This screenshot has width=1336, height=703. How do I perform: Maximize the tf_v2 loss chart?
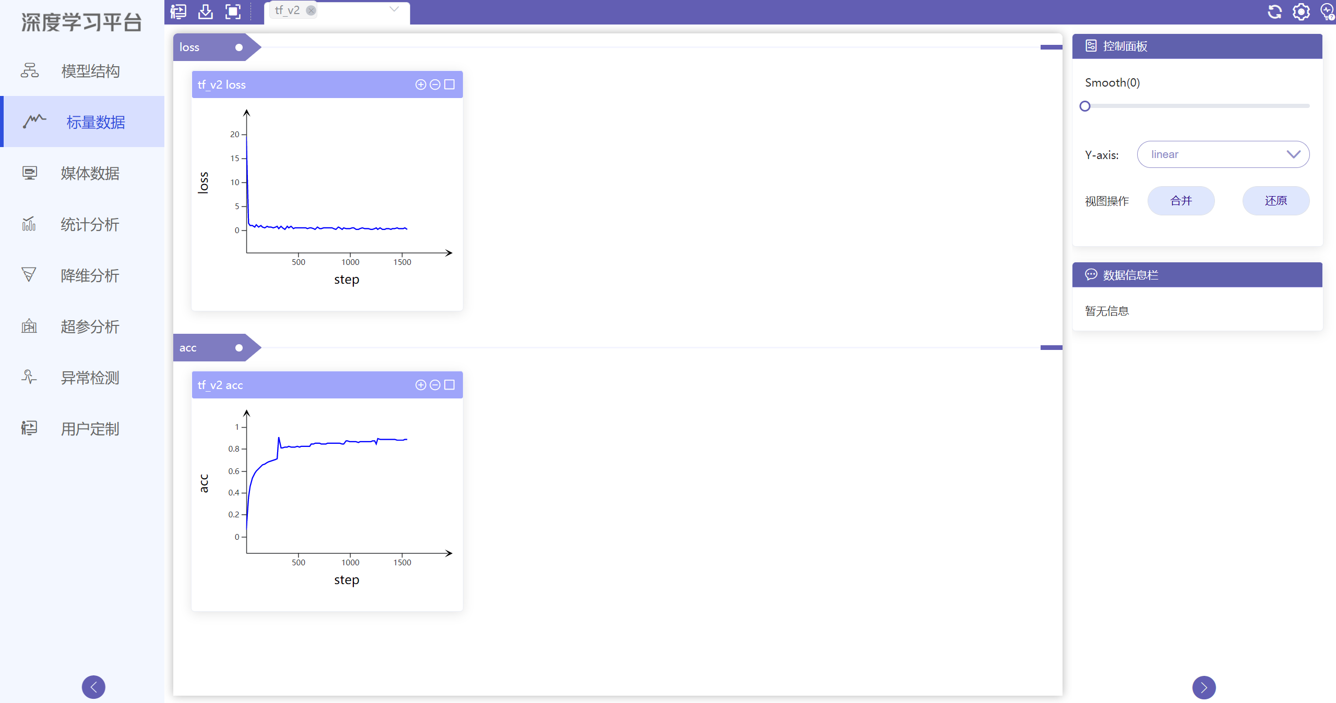(x=449, y=84)
